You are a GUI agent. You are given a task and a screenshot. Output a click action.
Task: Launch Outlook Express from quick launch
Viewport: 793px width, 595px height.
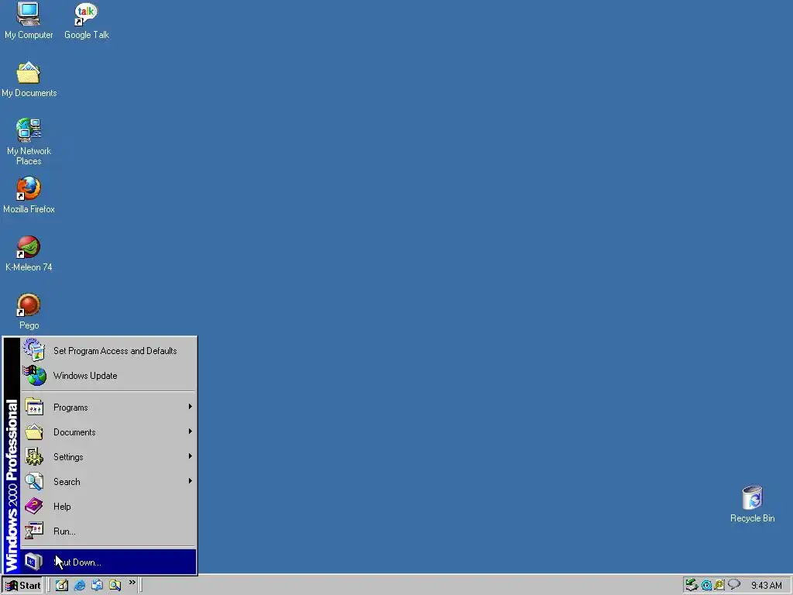click(97, 586)
